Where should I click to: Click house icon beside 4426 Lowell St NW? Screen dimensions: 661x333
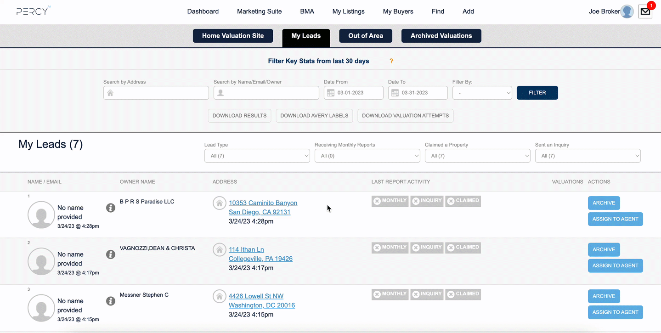click(219, 296)
